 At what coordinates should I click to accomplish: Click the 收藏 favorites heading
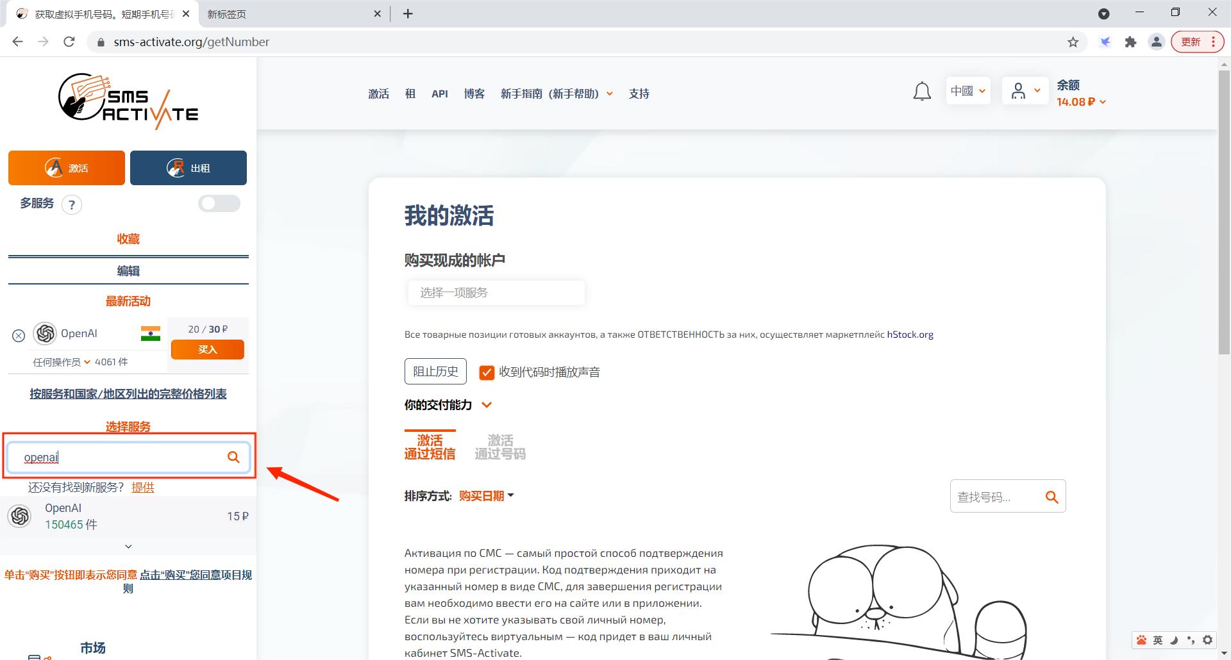tap(128, 239)
